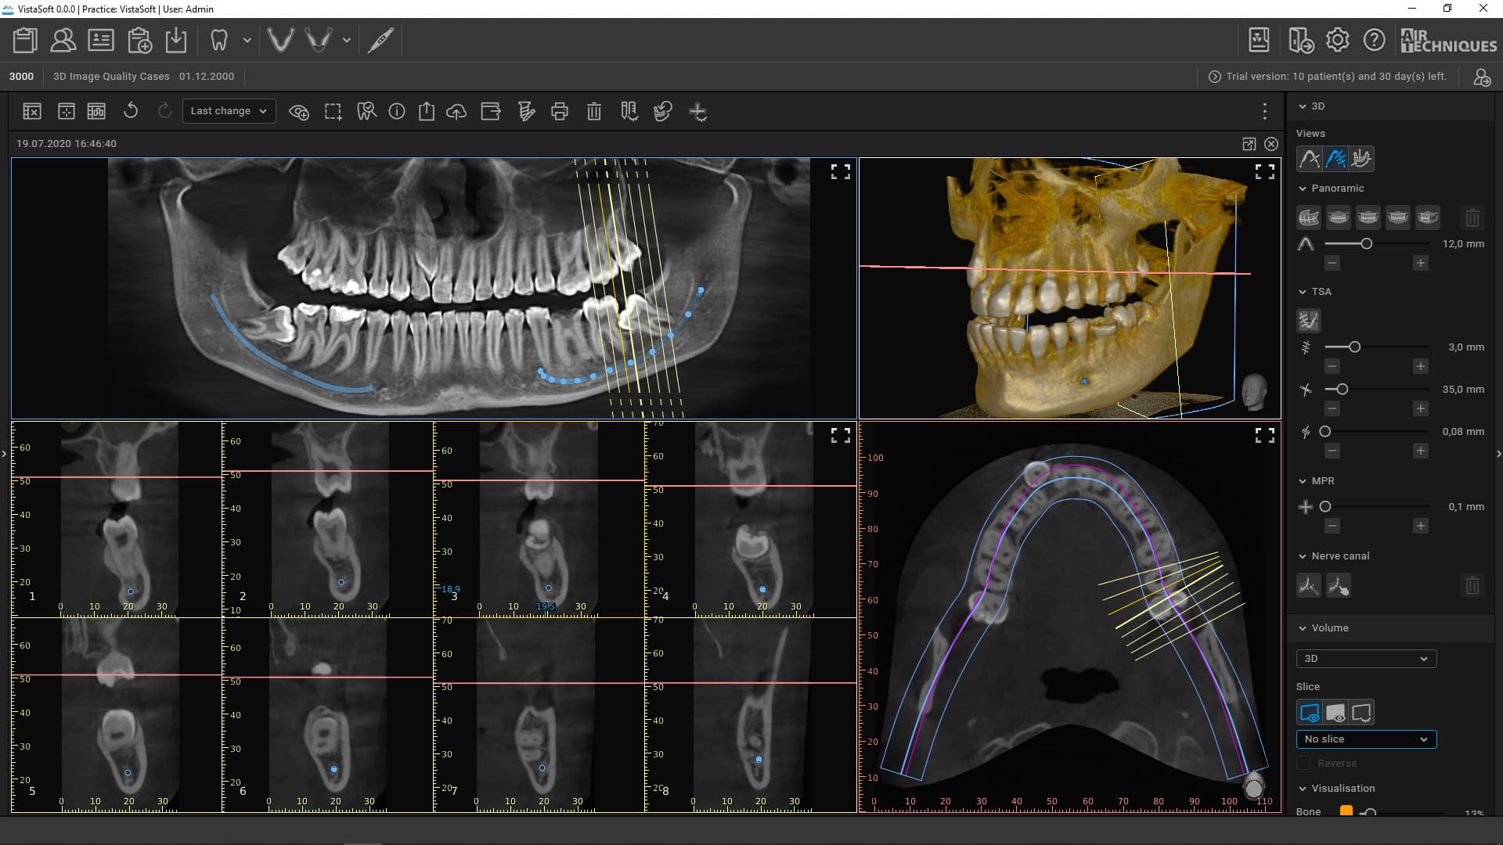Toggle the MPR hand view button under Views

1362,159
